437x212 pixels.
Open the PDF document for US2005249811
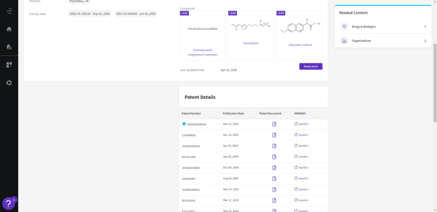tap(274, 189)
